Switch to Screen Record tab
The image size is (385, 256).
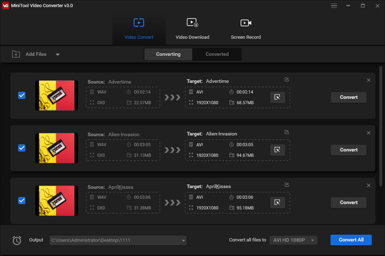pyautogui.click(x=246, y=29)
